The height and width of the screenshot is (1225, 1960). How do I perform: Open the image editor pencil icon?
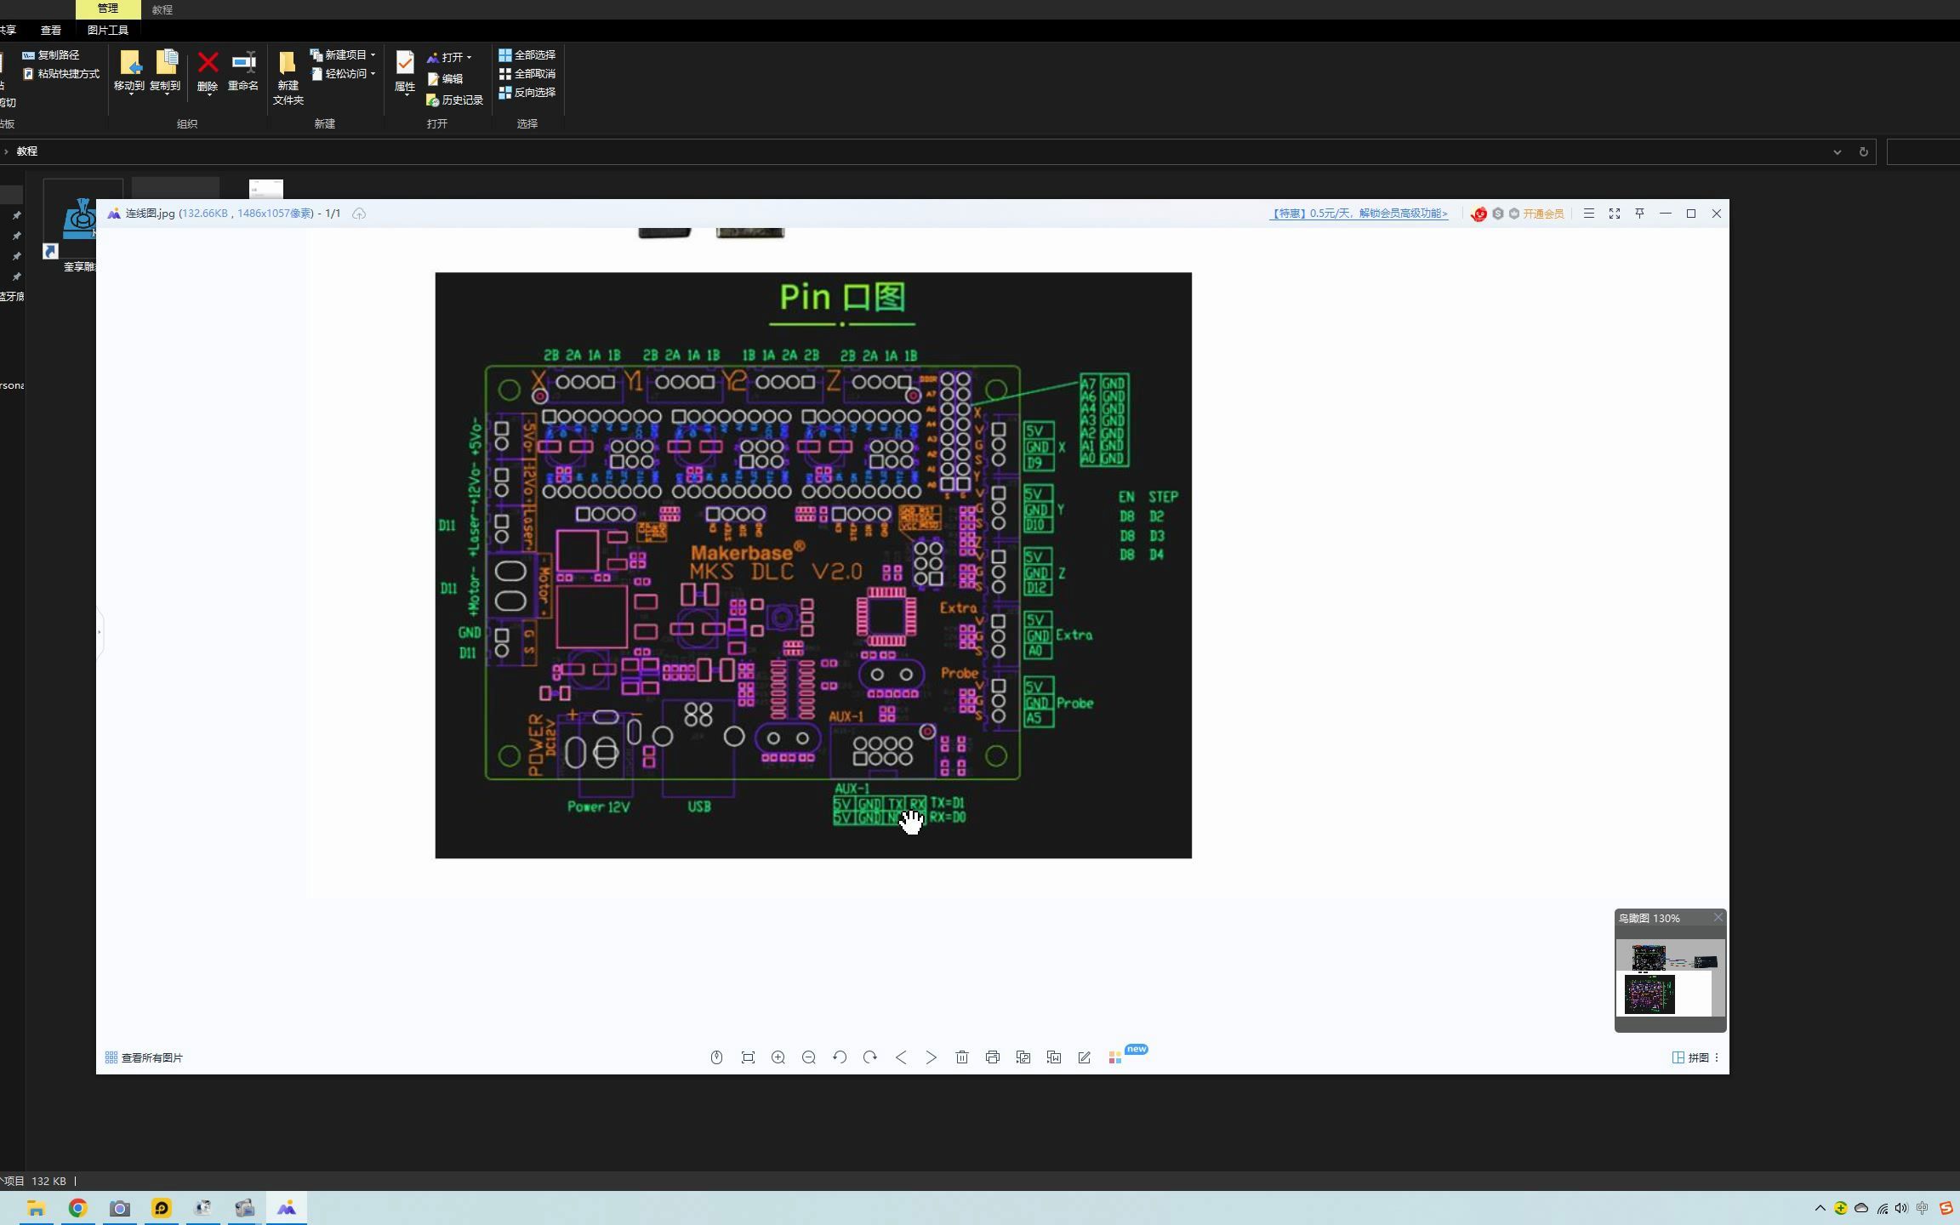point(1085,1057)
